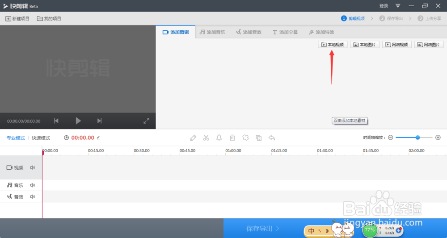
Task: Select the 音乐 track label
Action: pos(15,185)
